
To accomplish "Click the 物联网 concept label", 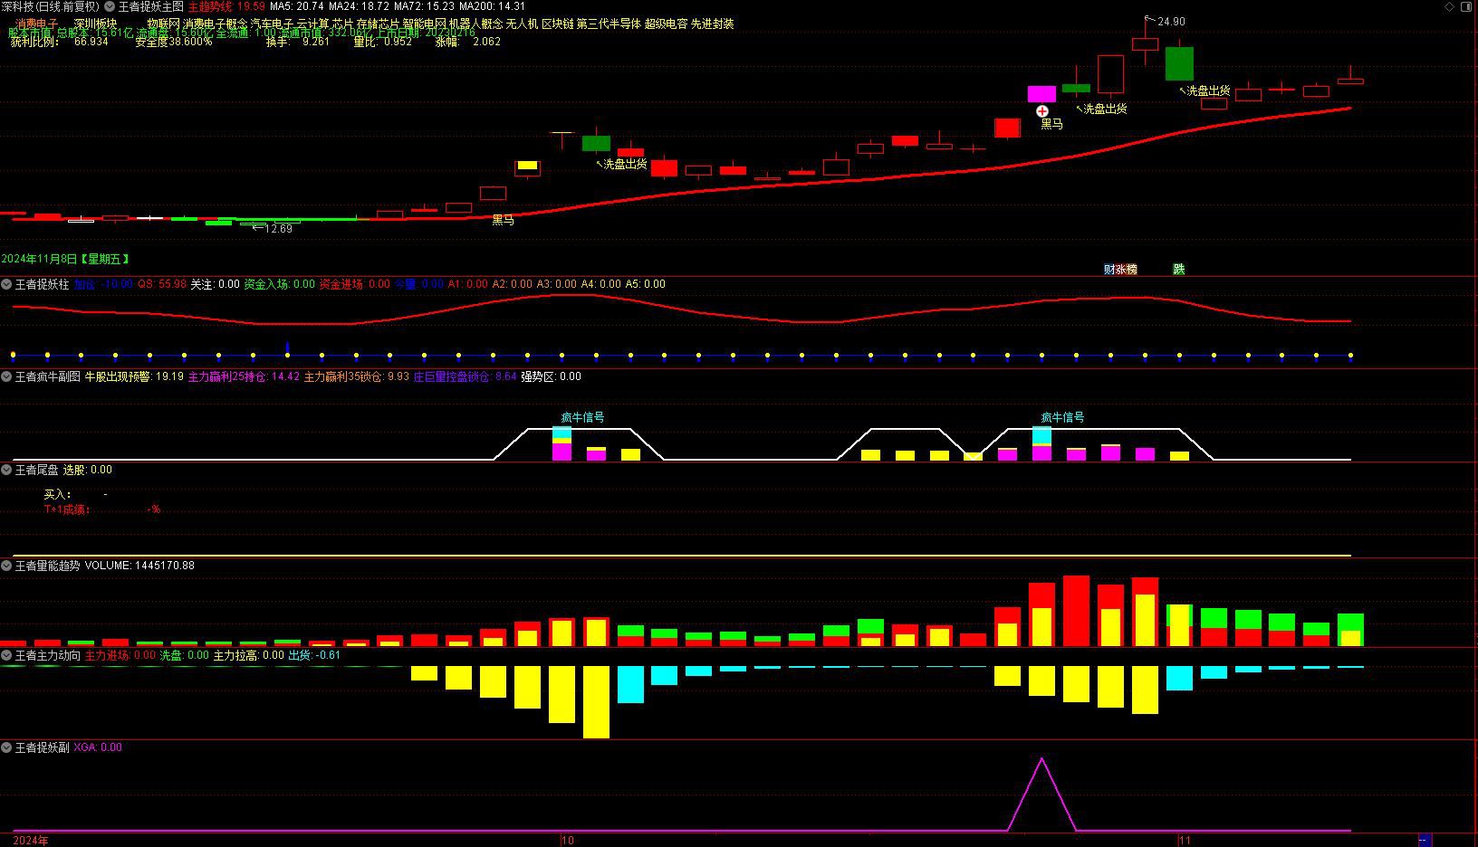I will [x=163, y=24].
